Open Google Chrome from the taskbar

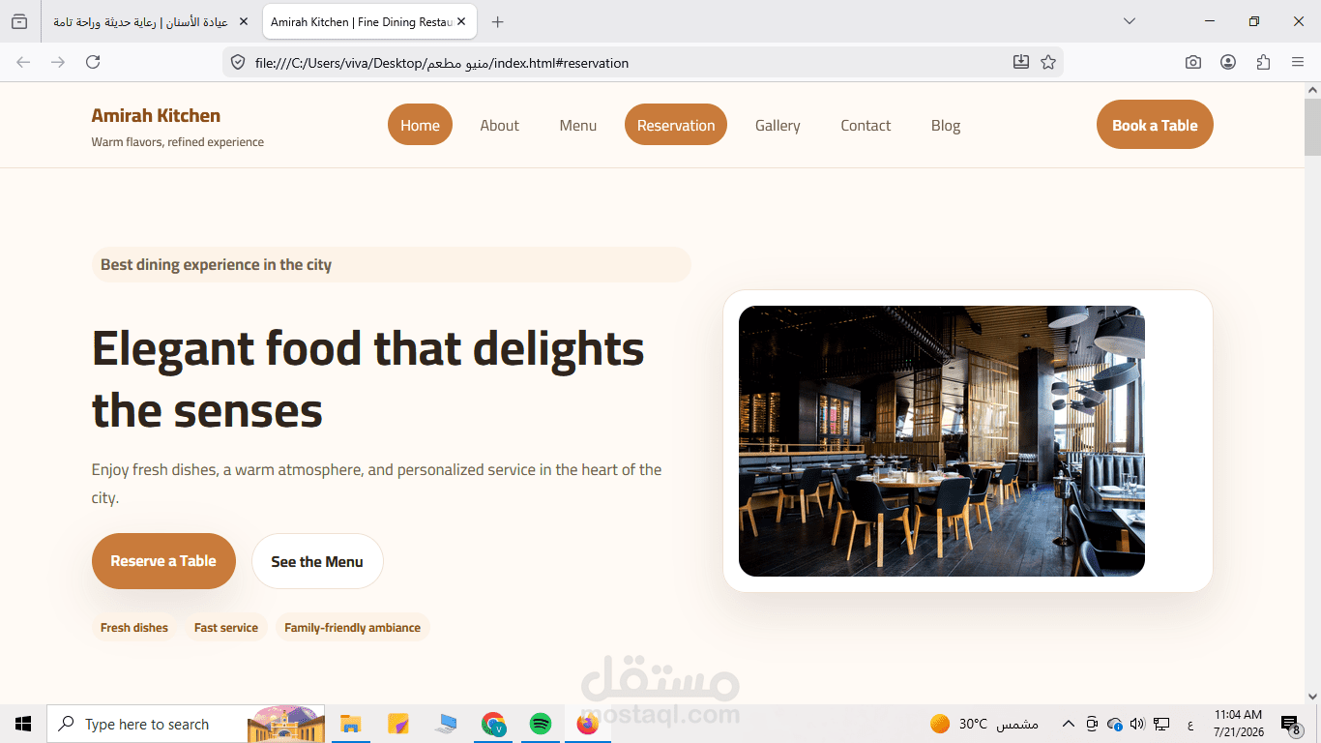[x=493, y=724]
